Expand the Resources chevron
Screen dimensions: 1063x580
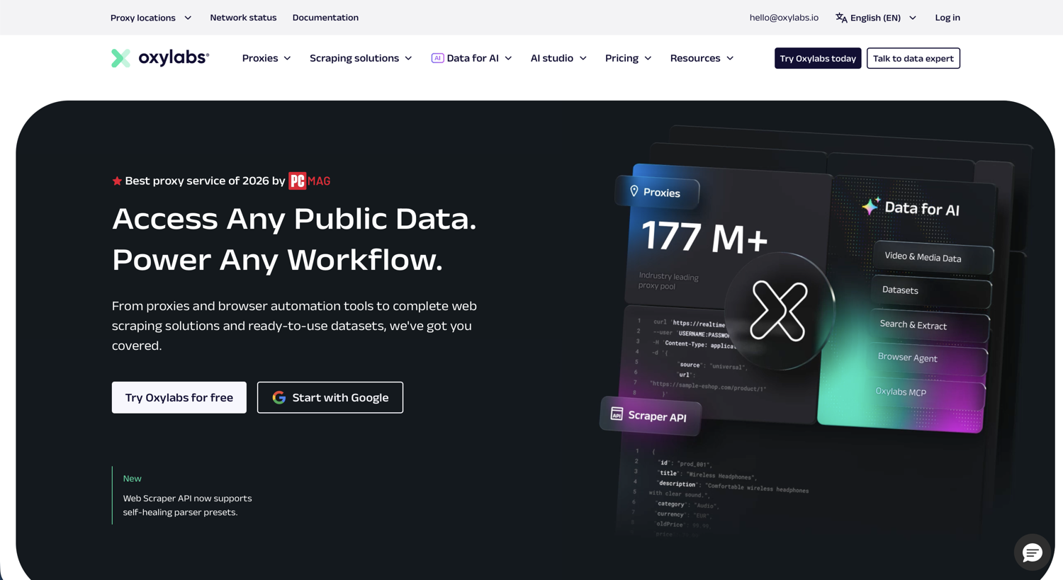pyautogui.click(x=730, y=58)
